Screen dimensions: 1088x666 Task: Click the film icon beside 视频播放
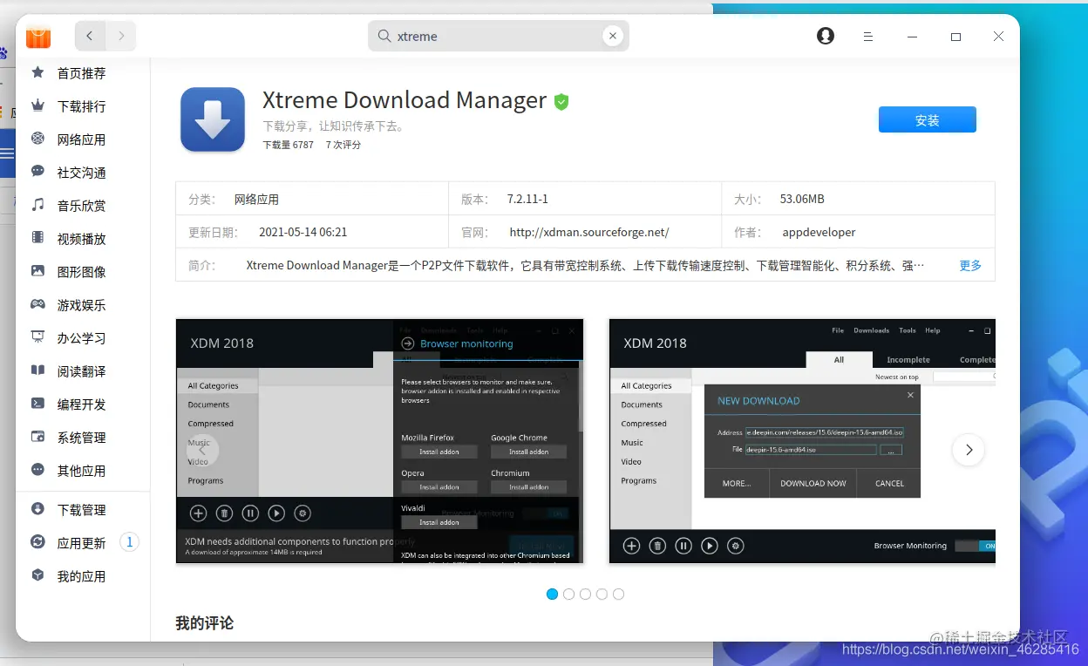(37, 238)
